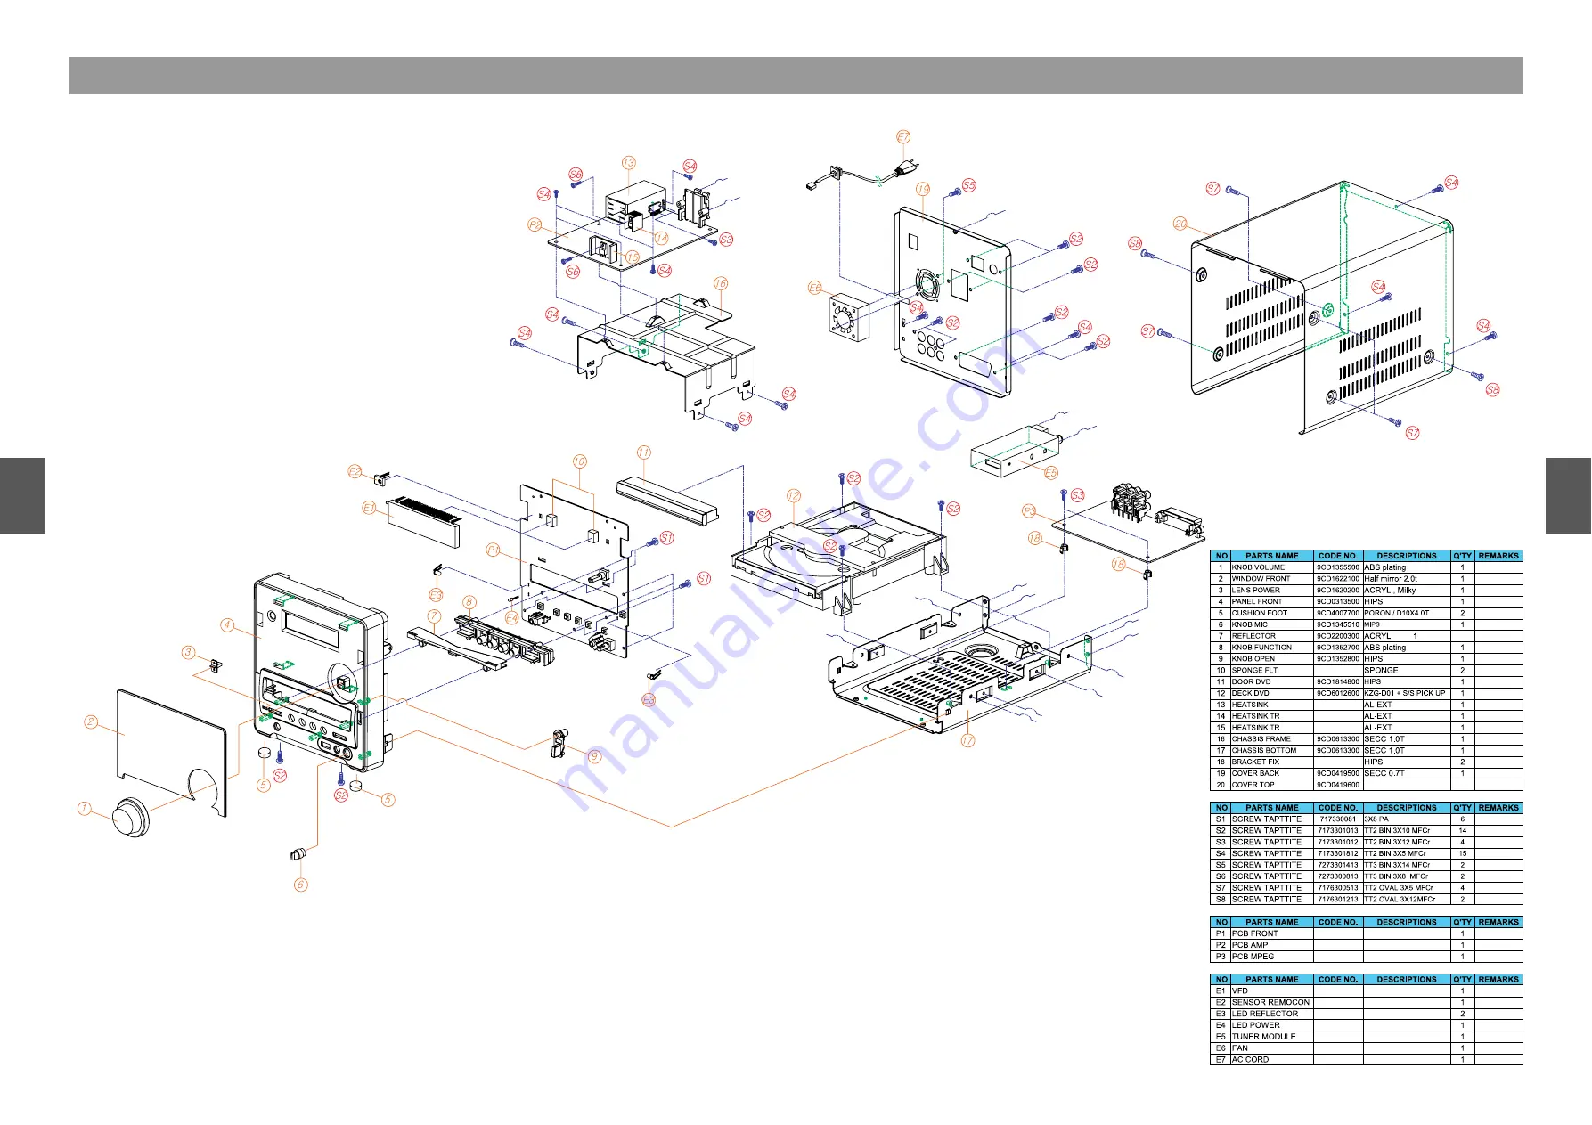Click circled callout 19 above the back cover
This screenshot has height=1125, width=1592.
pos(923,189)
